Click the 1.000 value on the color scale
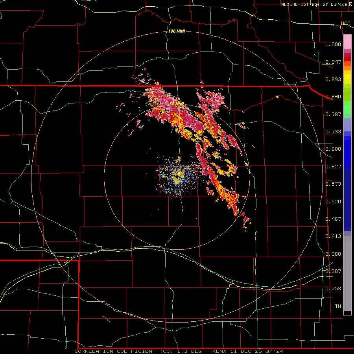Screen dimensions: 354x354 333,44
